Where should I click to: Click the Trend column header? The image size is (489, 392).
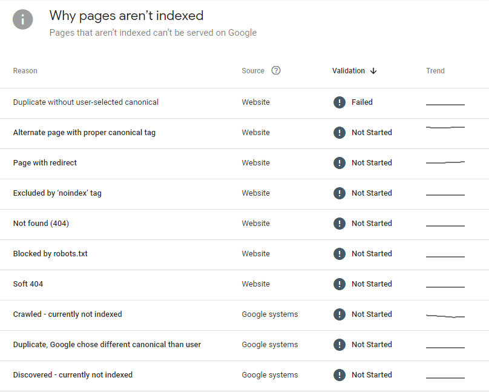435,71
